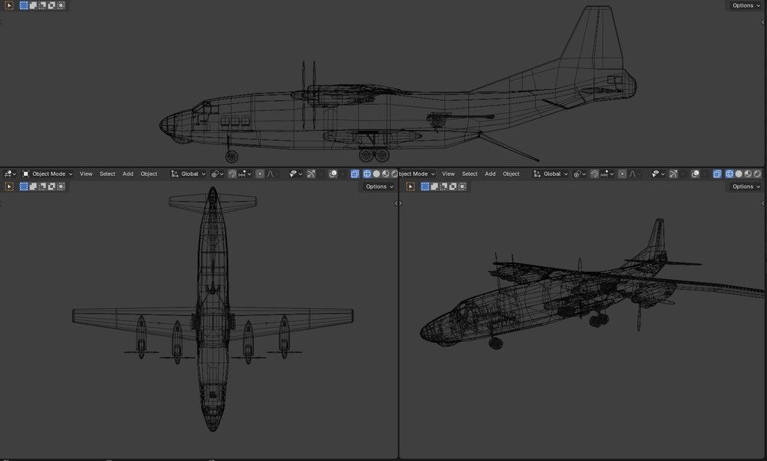Image resolution: width=767 pixels, height=461 pixels.
Task: Choose Invert selection mode, bottom-left viewport
Action: (52, 186)
